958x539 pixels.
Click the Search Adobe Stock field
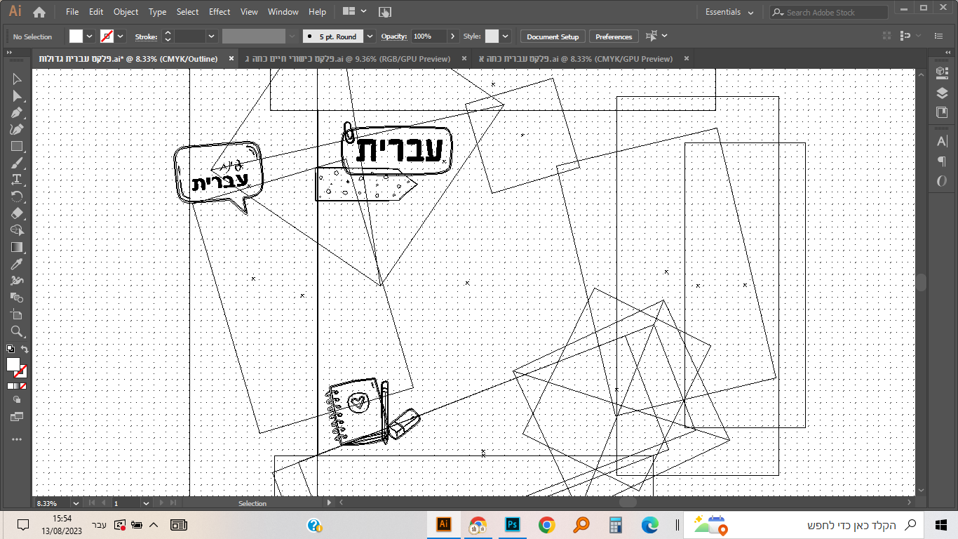[829, 12]
